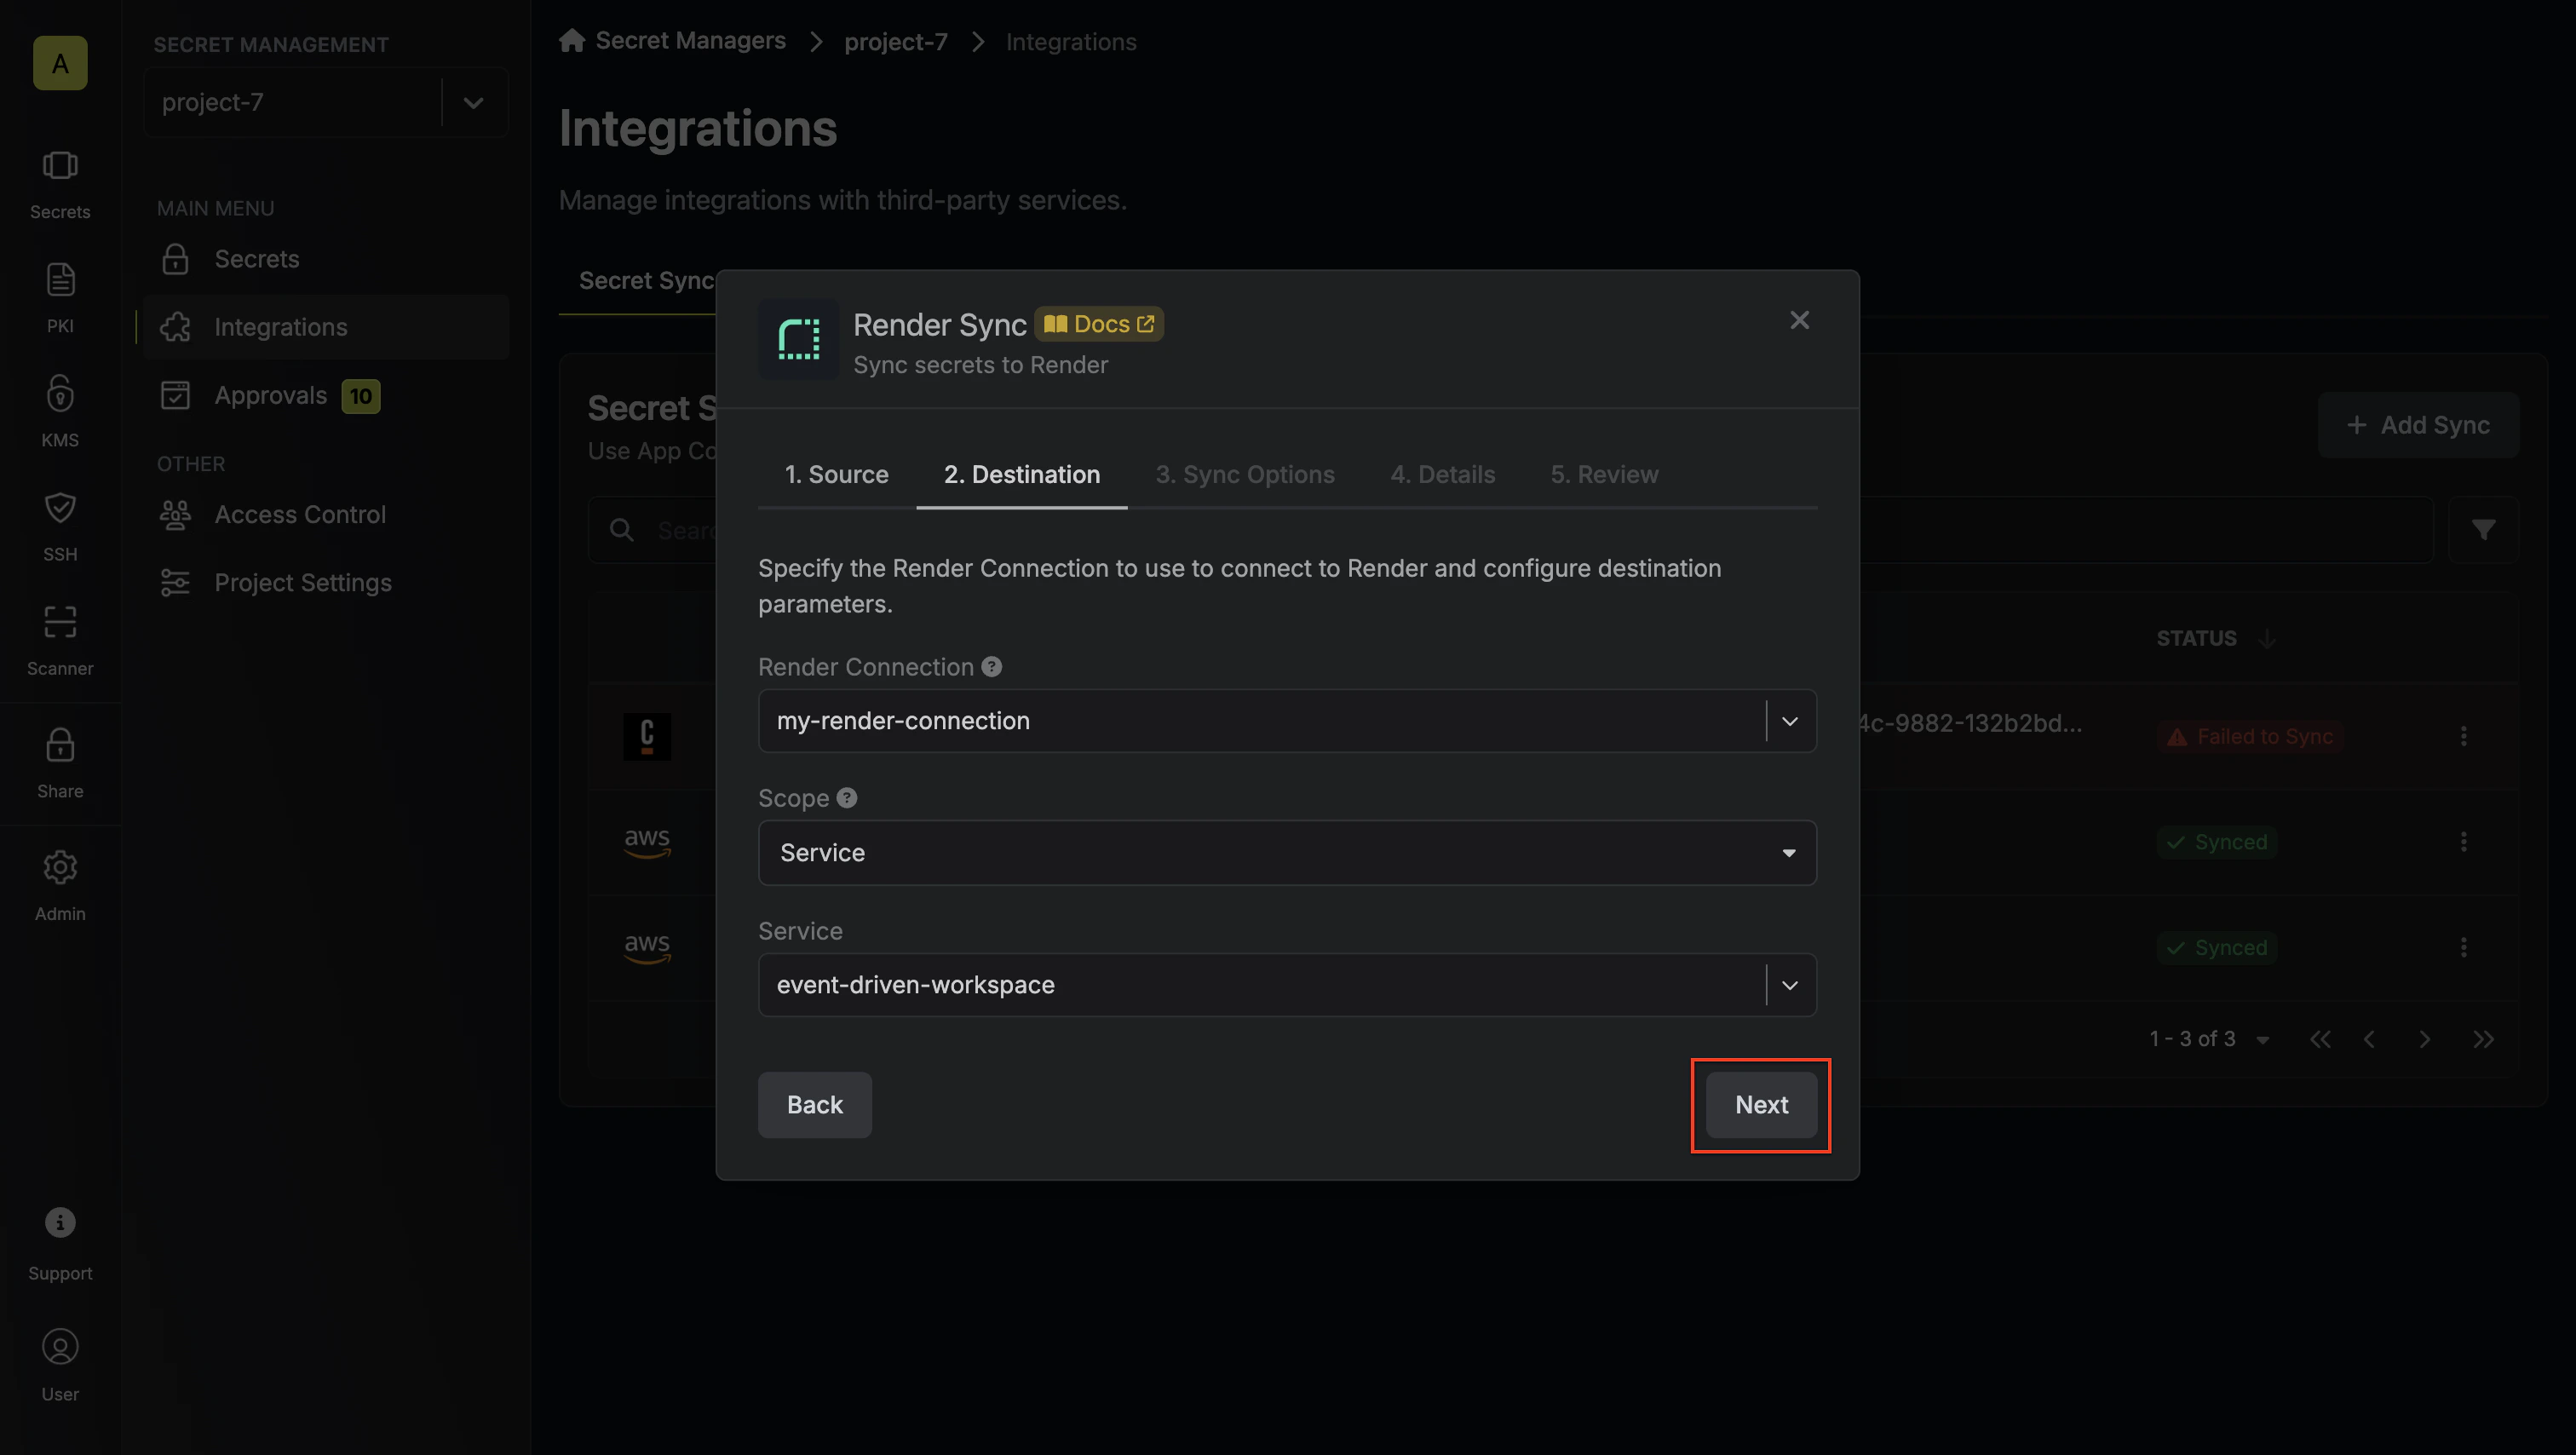Open row menu for Failed to Sync
Viewport: 2576px width, 1455px height.
[2463, 736]
